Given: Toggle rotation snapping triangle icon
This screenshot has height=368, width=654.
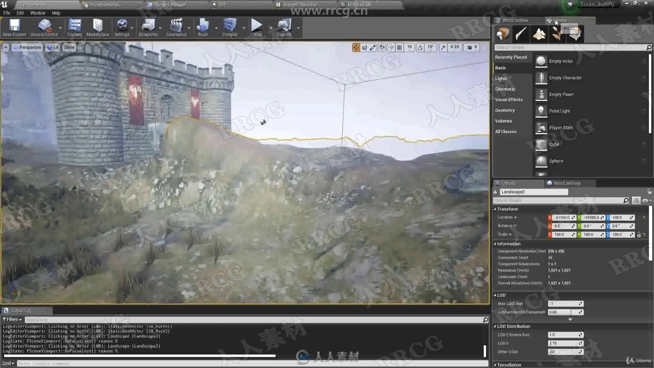Looking at the screenshot, I should tap(420, 47).
